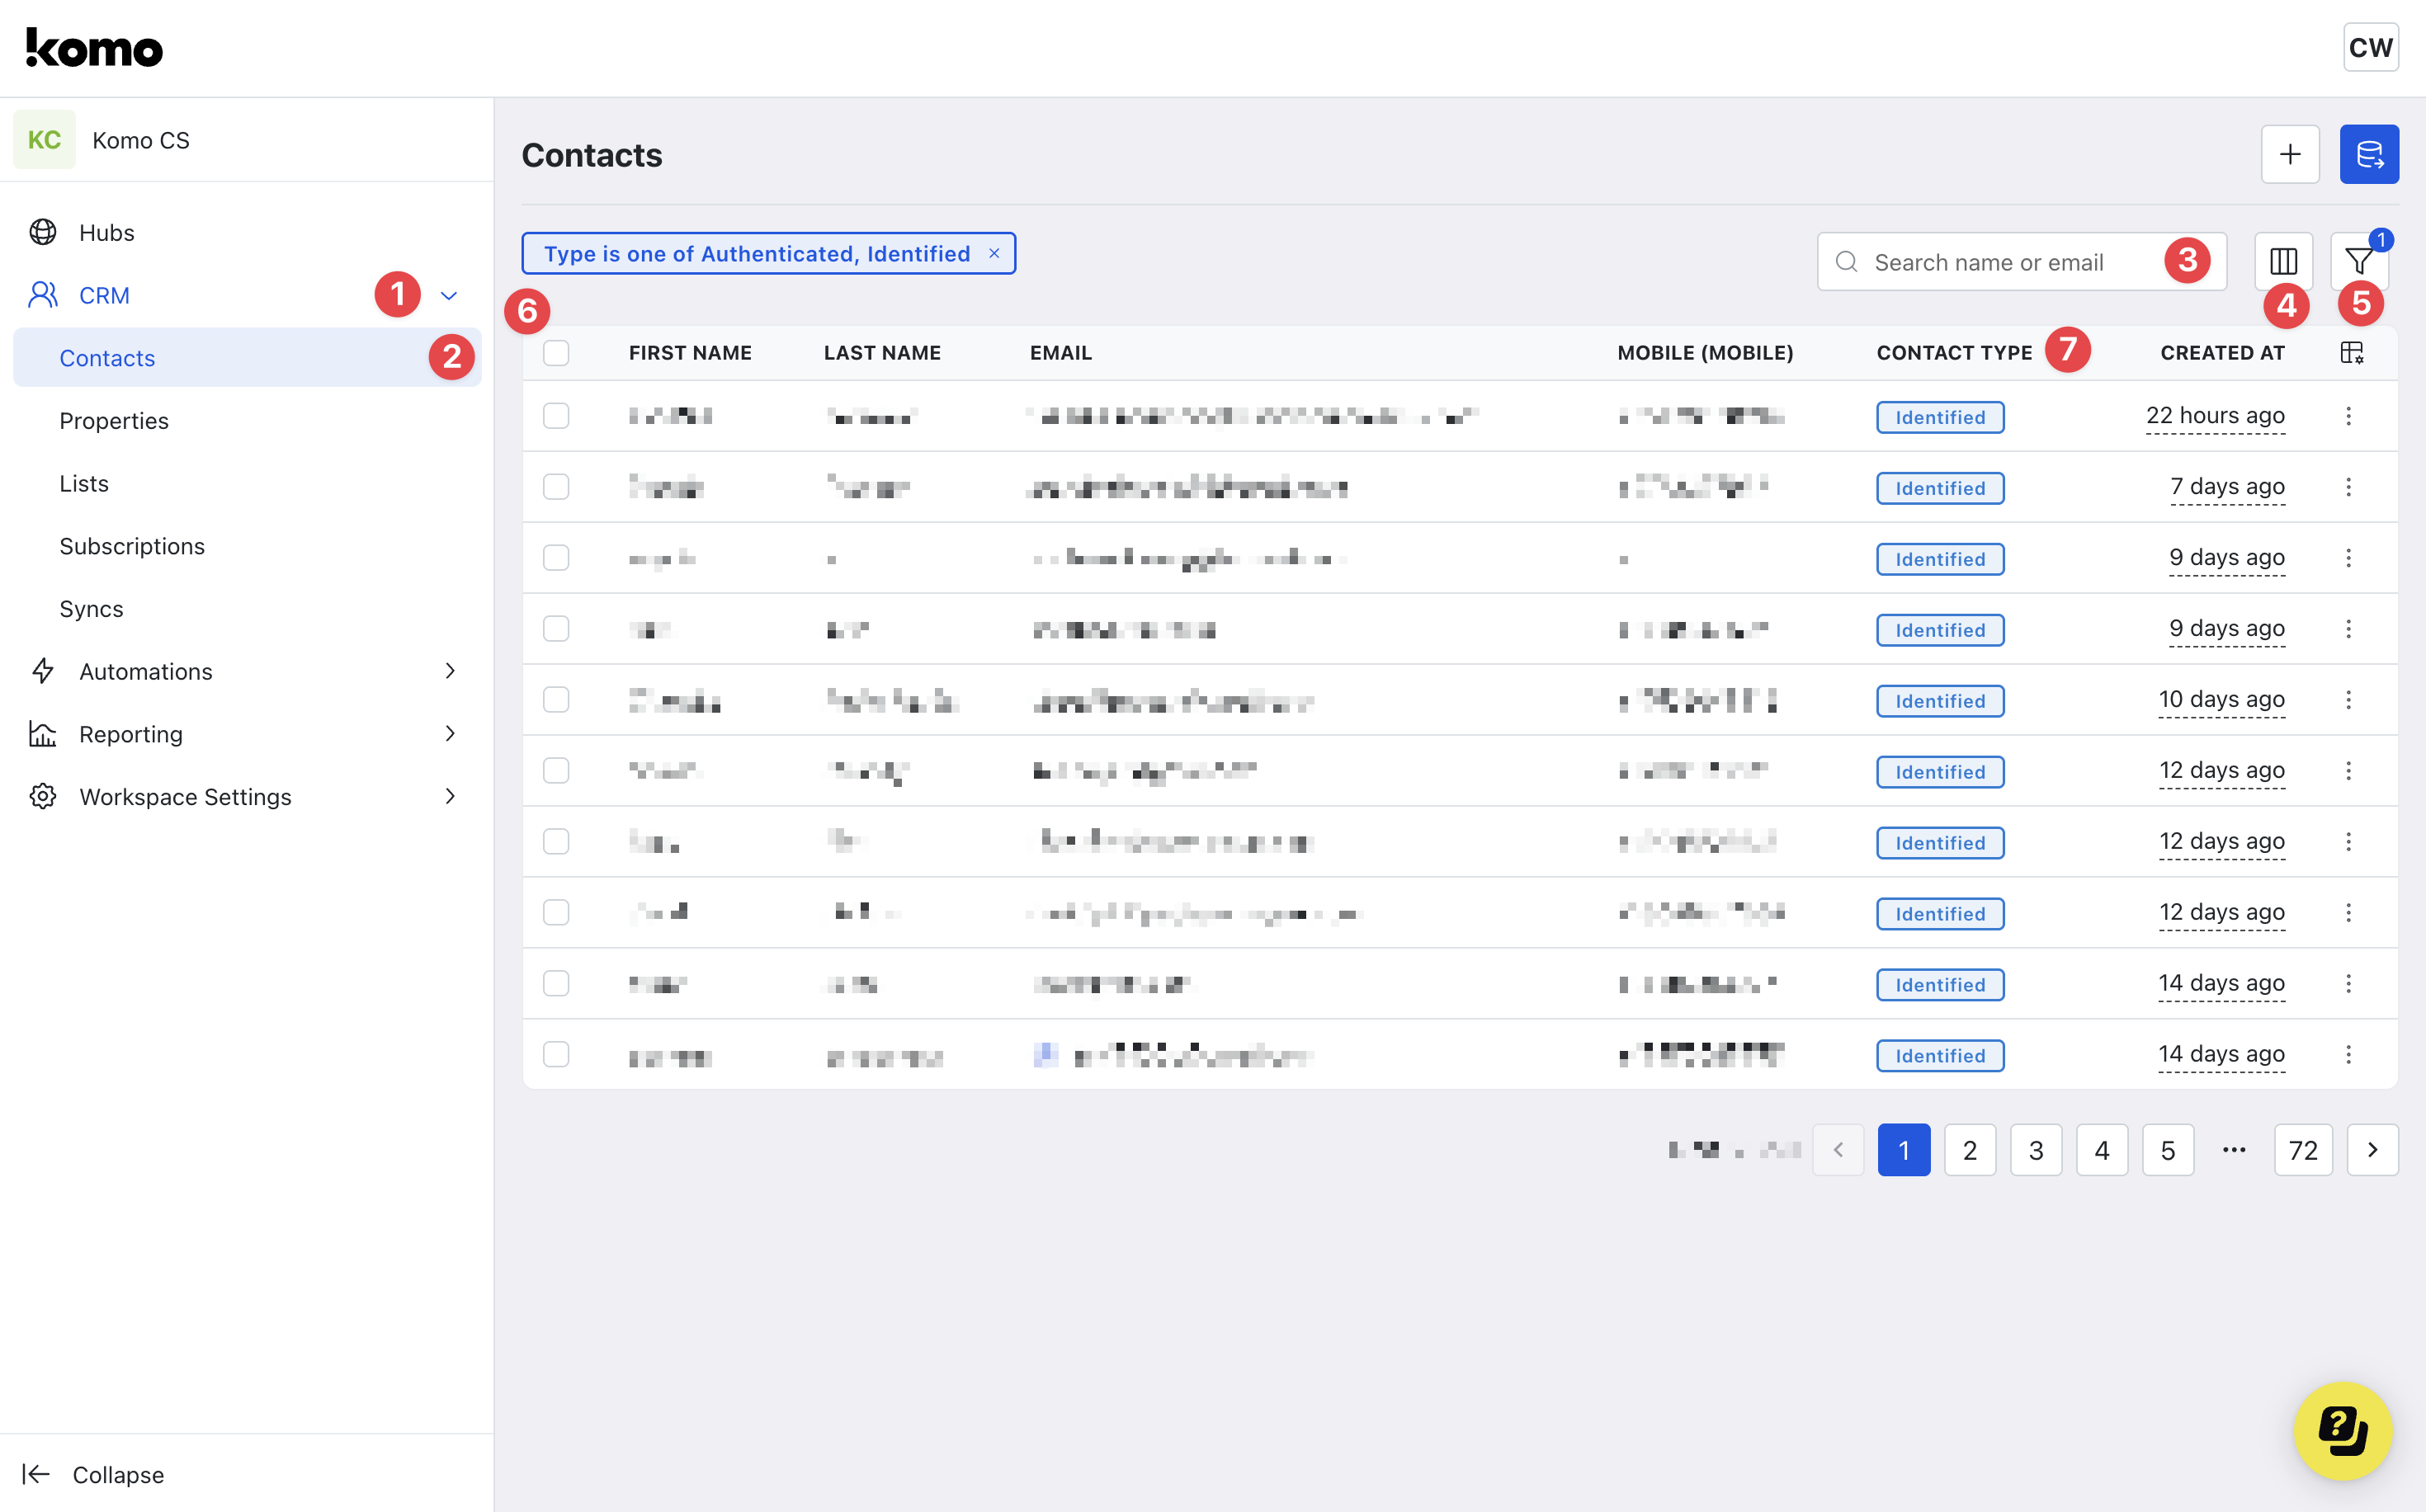The height and width of the screenshot is (1512, 2426).
Task: Open row options for 22 hours ago contact
Action: (2348, 416)
